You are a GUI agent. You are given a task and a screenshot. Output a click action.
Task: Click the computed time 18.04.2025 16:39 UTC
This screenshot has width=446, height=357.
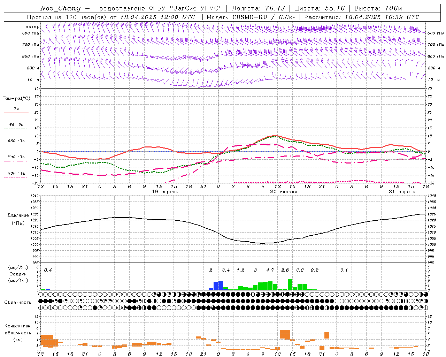(x=382, y=17)
